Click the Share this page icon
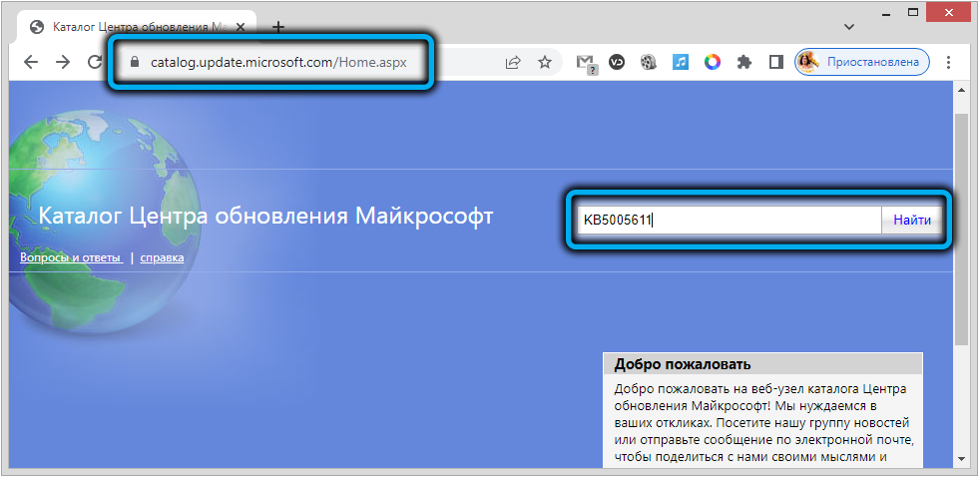979x477 pixels. tap(513, 62)
